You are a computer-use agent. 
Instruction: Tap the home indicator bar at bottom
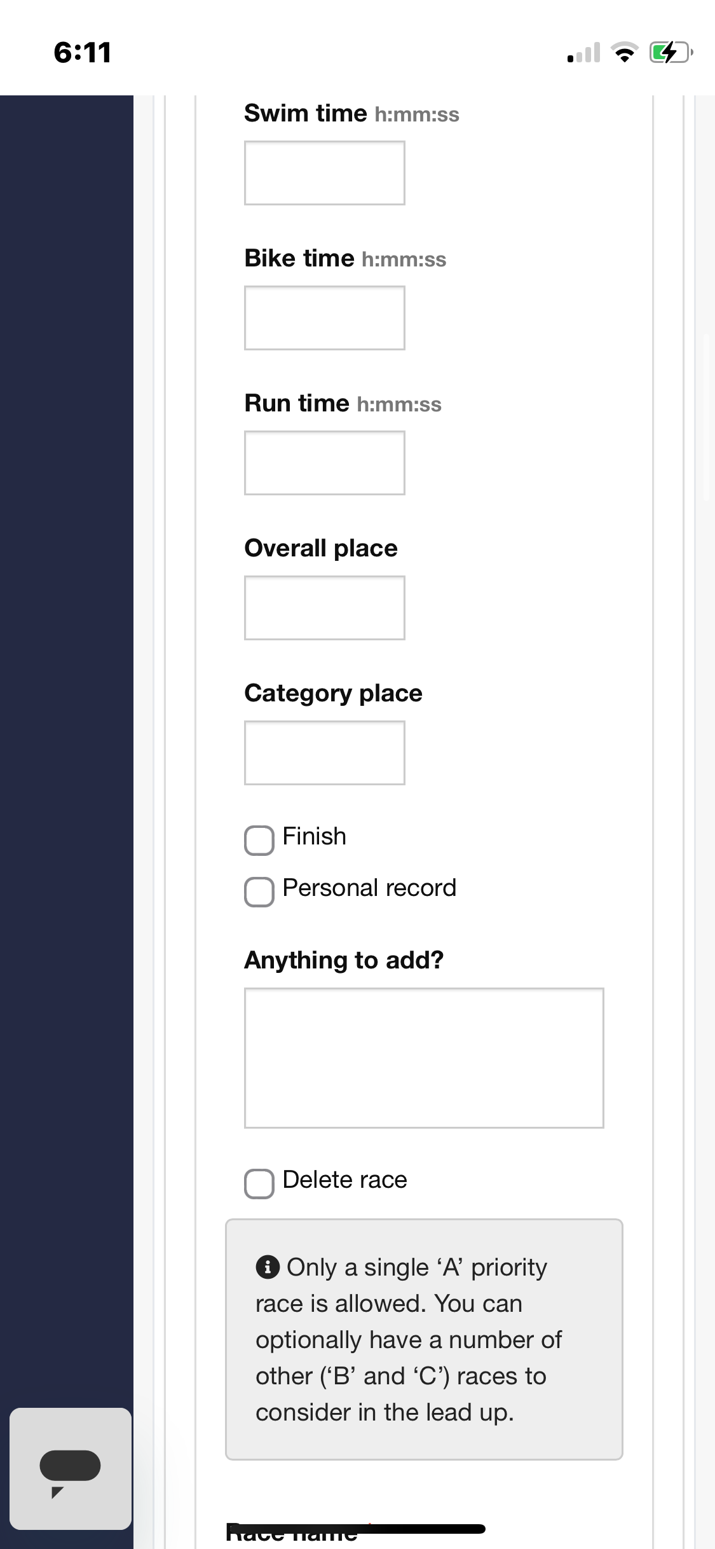[358, 1529]
